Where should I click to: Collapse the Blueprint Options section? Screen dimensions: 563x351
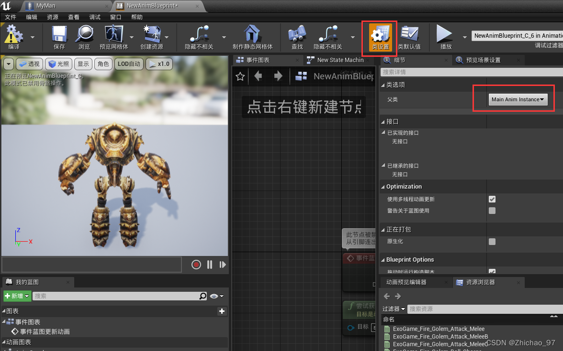point(383,260)
